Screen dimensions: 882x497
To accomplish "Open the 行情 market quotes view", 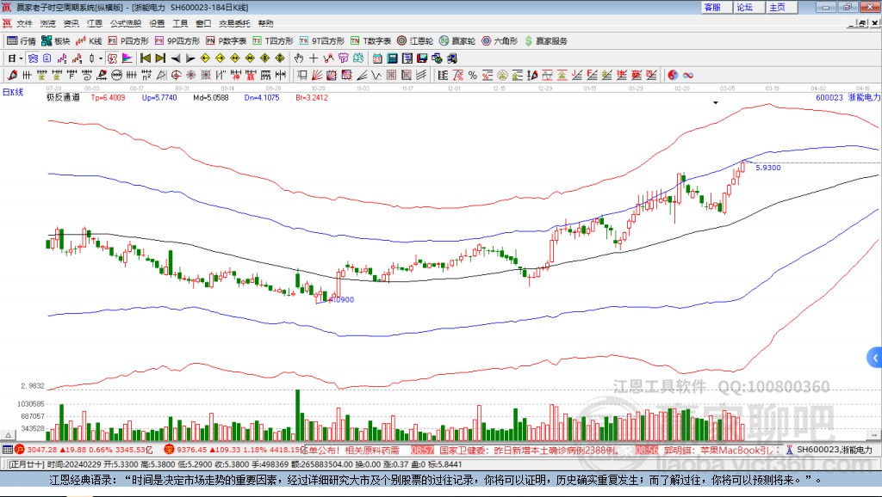I will [x=22, y=40].
